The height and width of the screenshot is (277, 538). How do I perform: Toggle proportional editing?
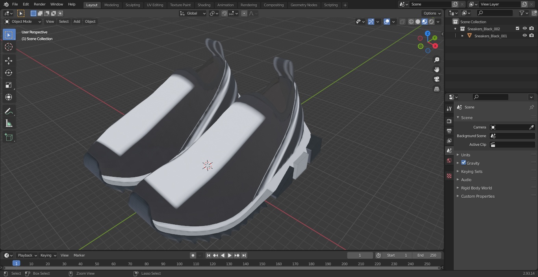[x=244, y=13]
